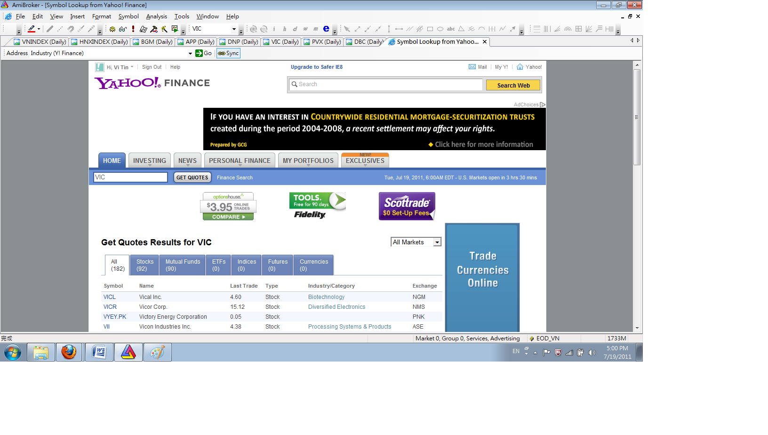Open the Upgrade to Safer IE8 link
Image resolution: width=768 pixels, height=435 pixels.
[317, 67]
